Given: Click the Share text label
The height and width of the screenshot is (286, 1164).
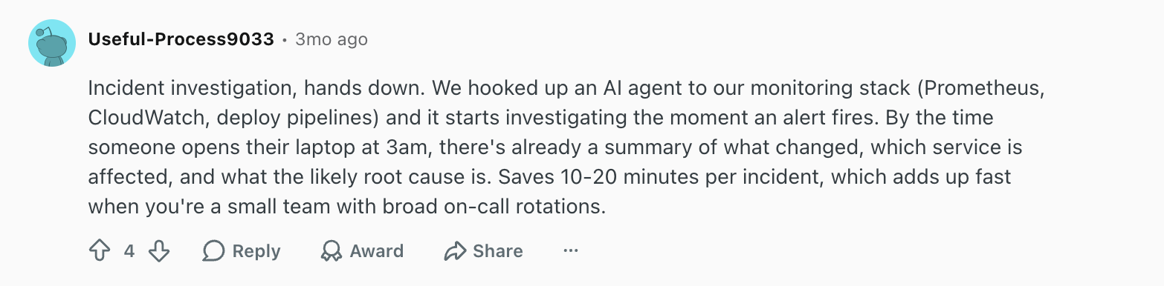Looking at the screenshot, I should click(498, 251).
